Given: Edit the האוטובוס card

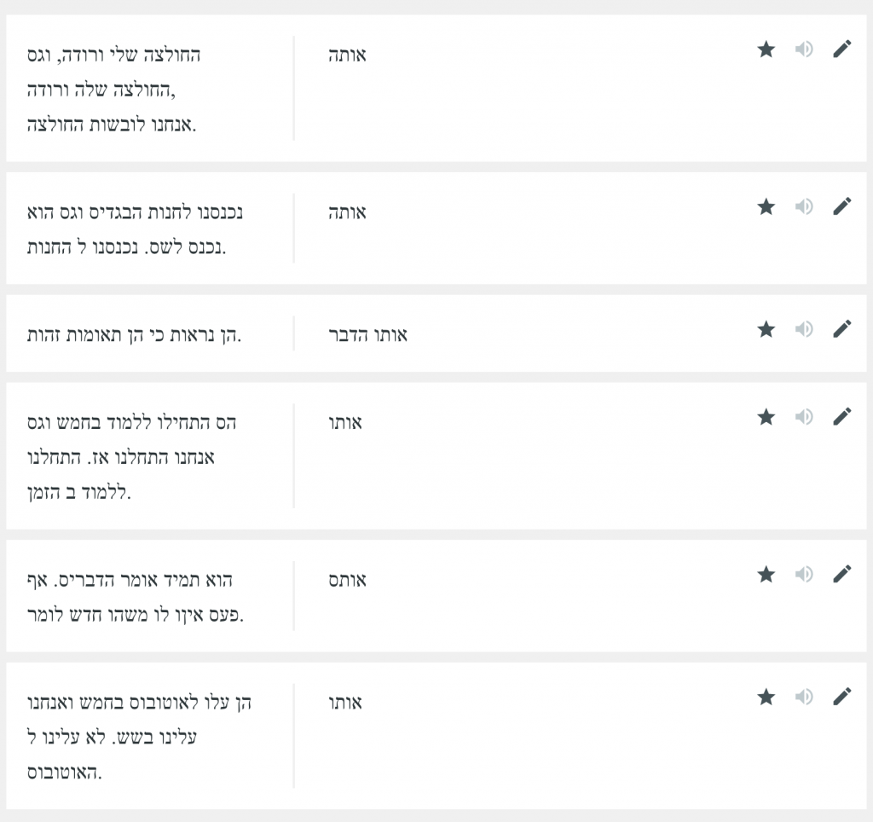Looking at the screenshot, I should point(841,697).
